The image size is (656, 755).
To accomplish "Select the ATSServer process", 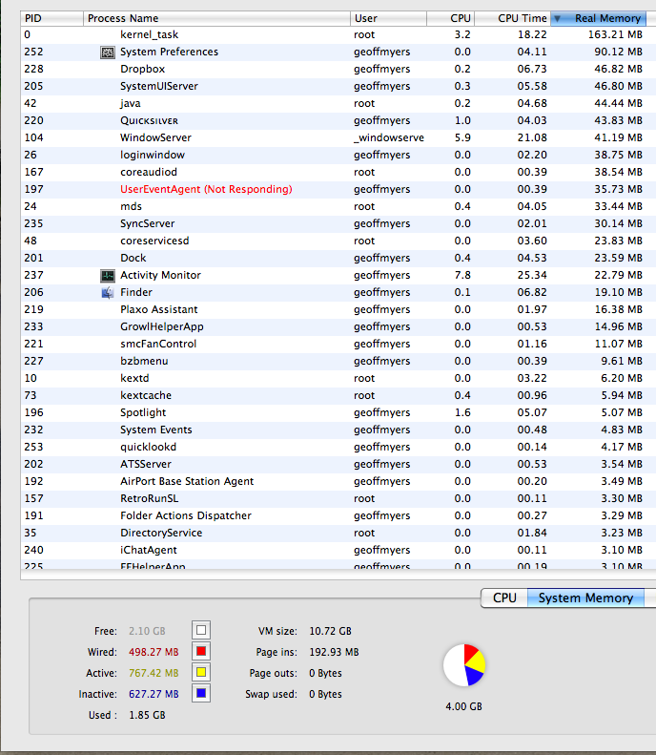I will click(146, 464).
